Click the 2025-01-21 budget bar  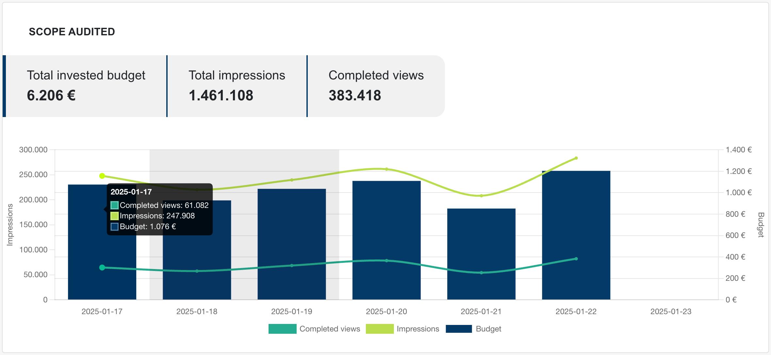[481, 242]
